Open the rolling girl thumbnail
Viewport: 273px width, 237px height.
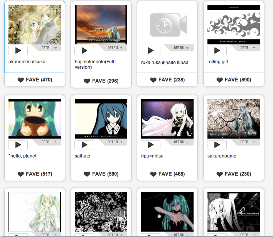click(x=234, y=25)
